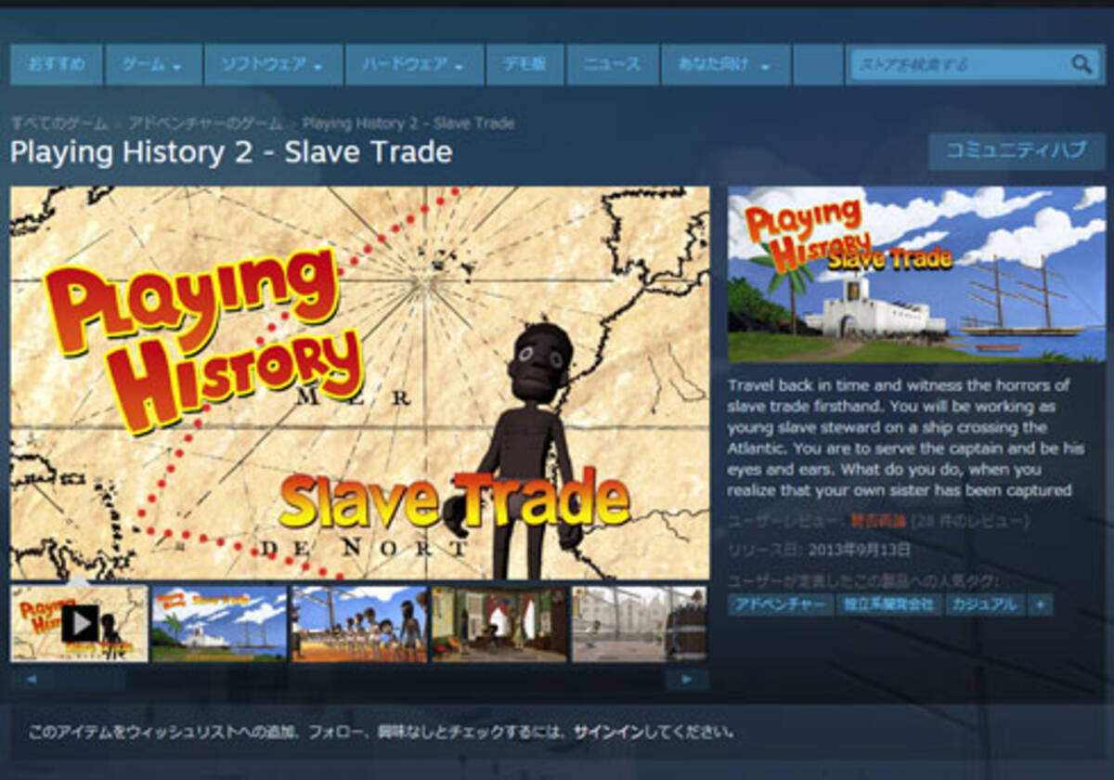Select the fort and ship screenshot thumbnail
Screen dimensions: 1114x780
pos(219,624)
